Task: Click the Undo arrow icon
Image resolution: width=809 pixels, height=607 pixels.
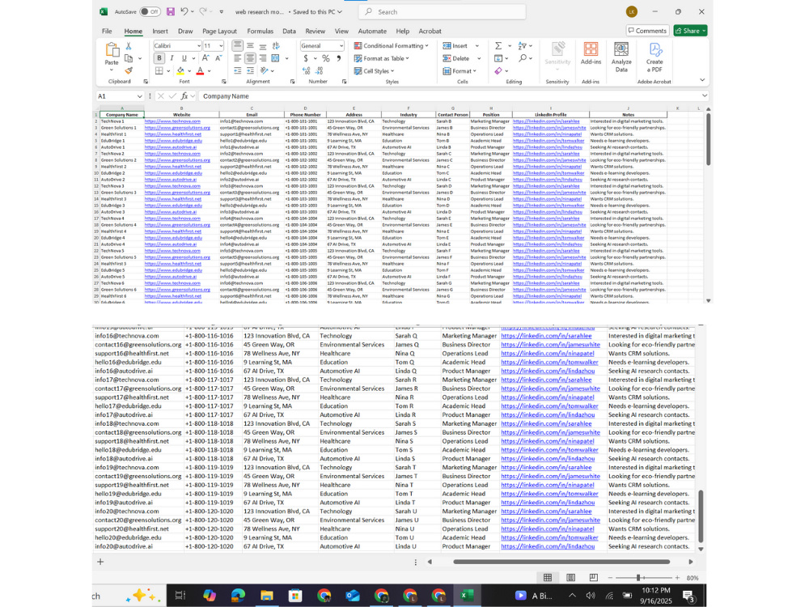Action: click(x=184, y=11)
